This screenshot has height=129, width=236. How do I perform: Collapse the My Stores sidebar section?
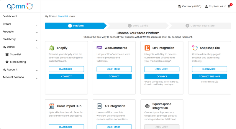click(x=20, y=47)
